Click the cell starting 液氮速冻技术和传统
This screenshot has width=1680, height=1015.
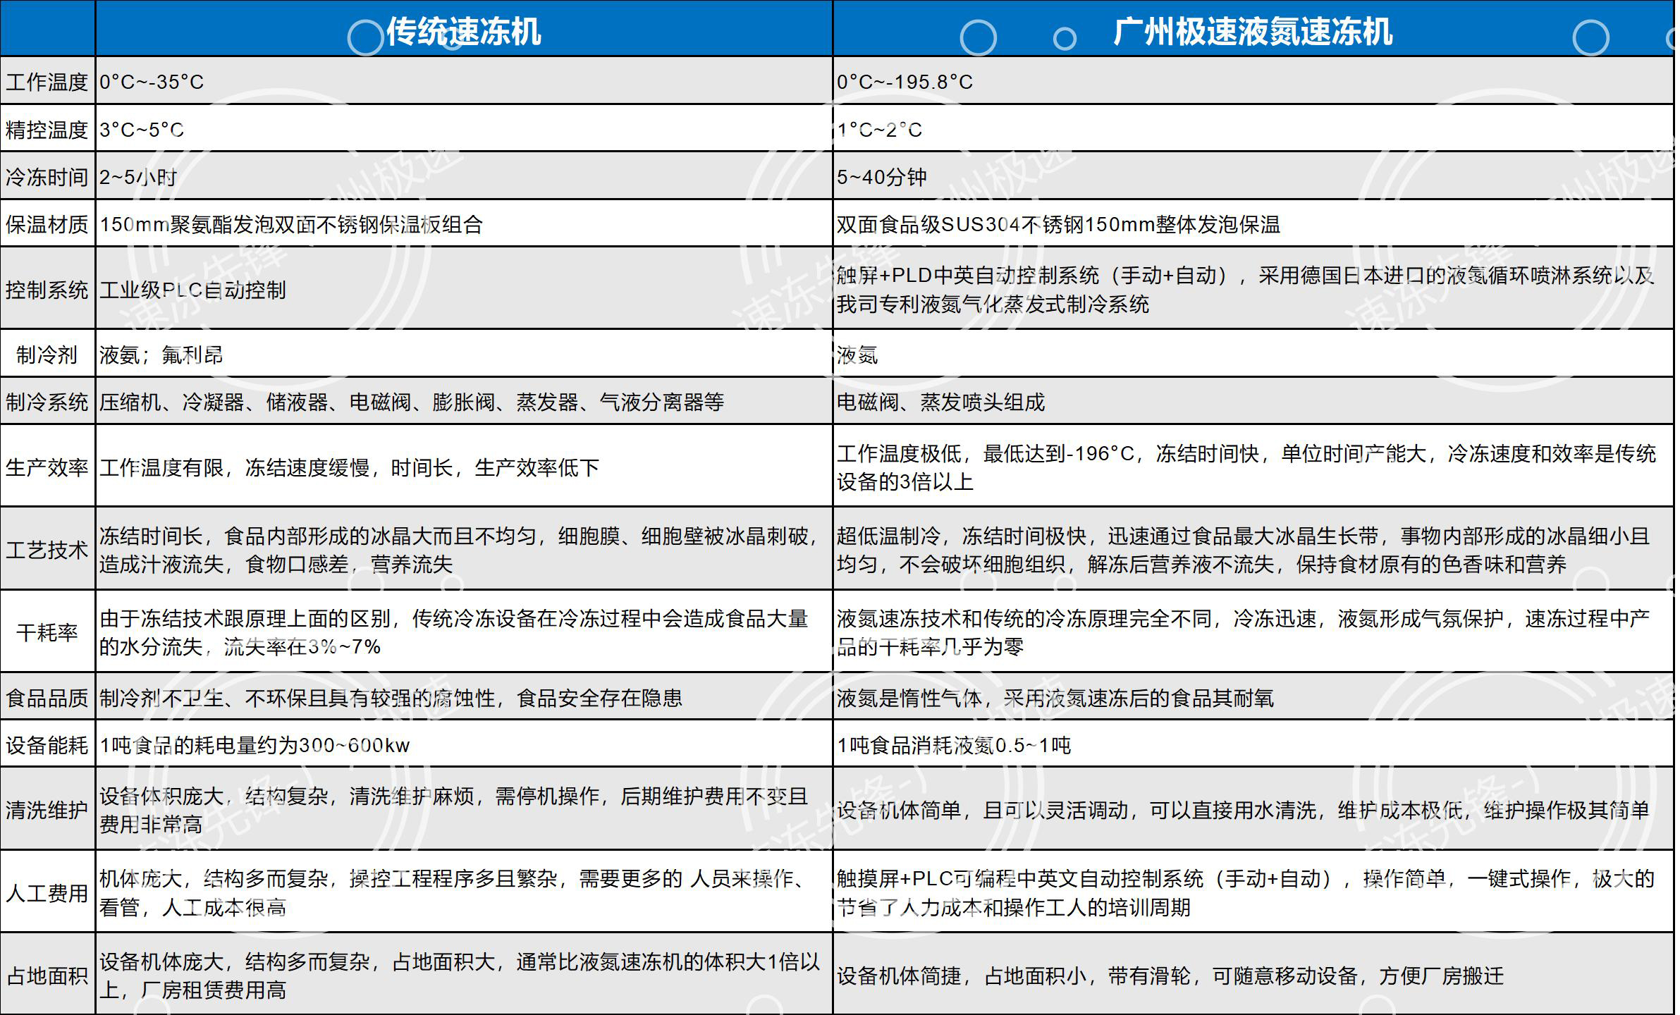[1253, 631]
